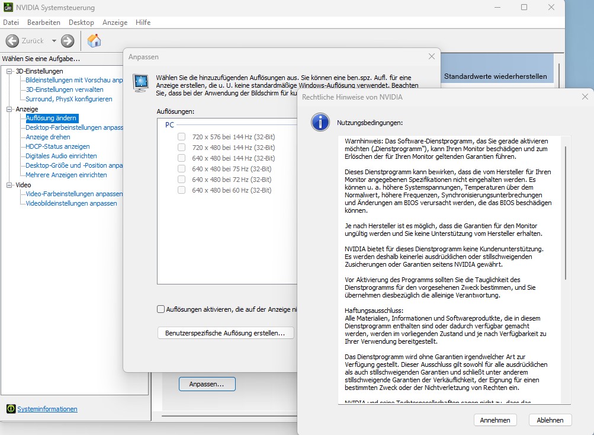
Task: Click the NVIDIA Systemsteuerung title bar icon
Action: 8,7
